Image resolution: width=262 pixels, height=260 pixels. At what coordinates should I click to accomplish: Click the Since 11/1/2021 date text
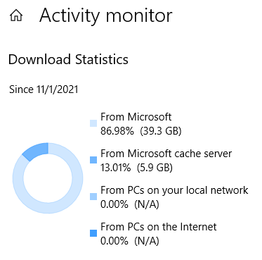point(44,89)
